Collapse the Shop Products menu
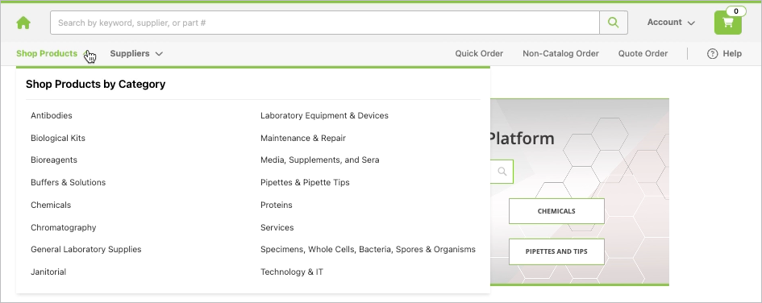Image resolution: width=762 pixels, height=303 pixels. pos(52,54)
